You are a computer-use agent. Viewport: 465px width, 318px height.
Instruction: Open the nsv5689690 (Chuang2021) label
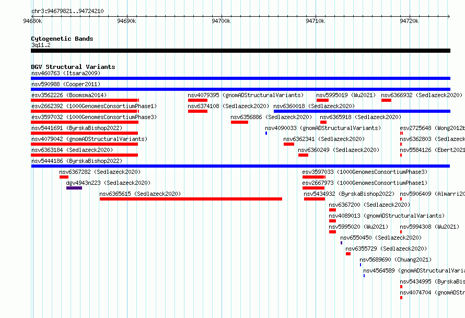pyautogui.click(x=396, y=260)
